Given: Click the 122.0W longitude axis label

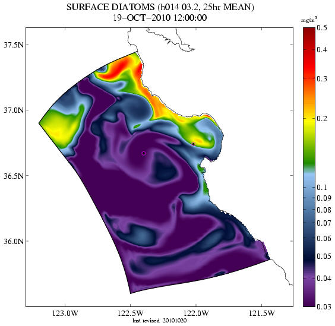Looking at the screenshot, I should click(x=195, y=313).
